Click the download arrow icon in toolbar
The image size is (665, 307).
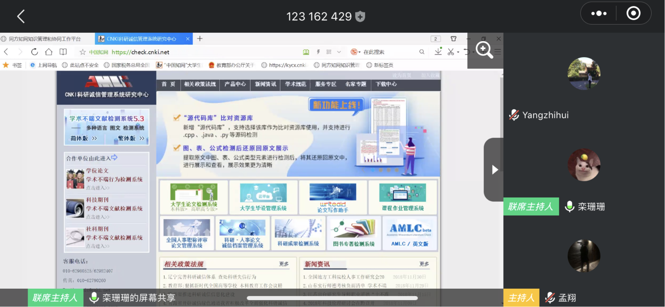[438, 52]
